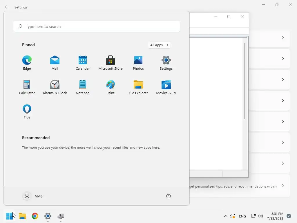
Task: Expand the sixth Settings row chevron
Action: (x=282, y=142)
